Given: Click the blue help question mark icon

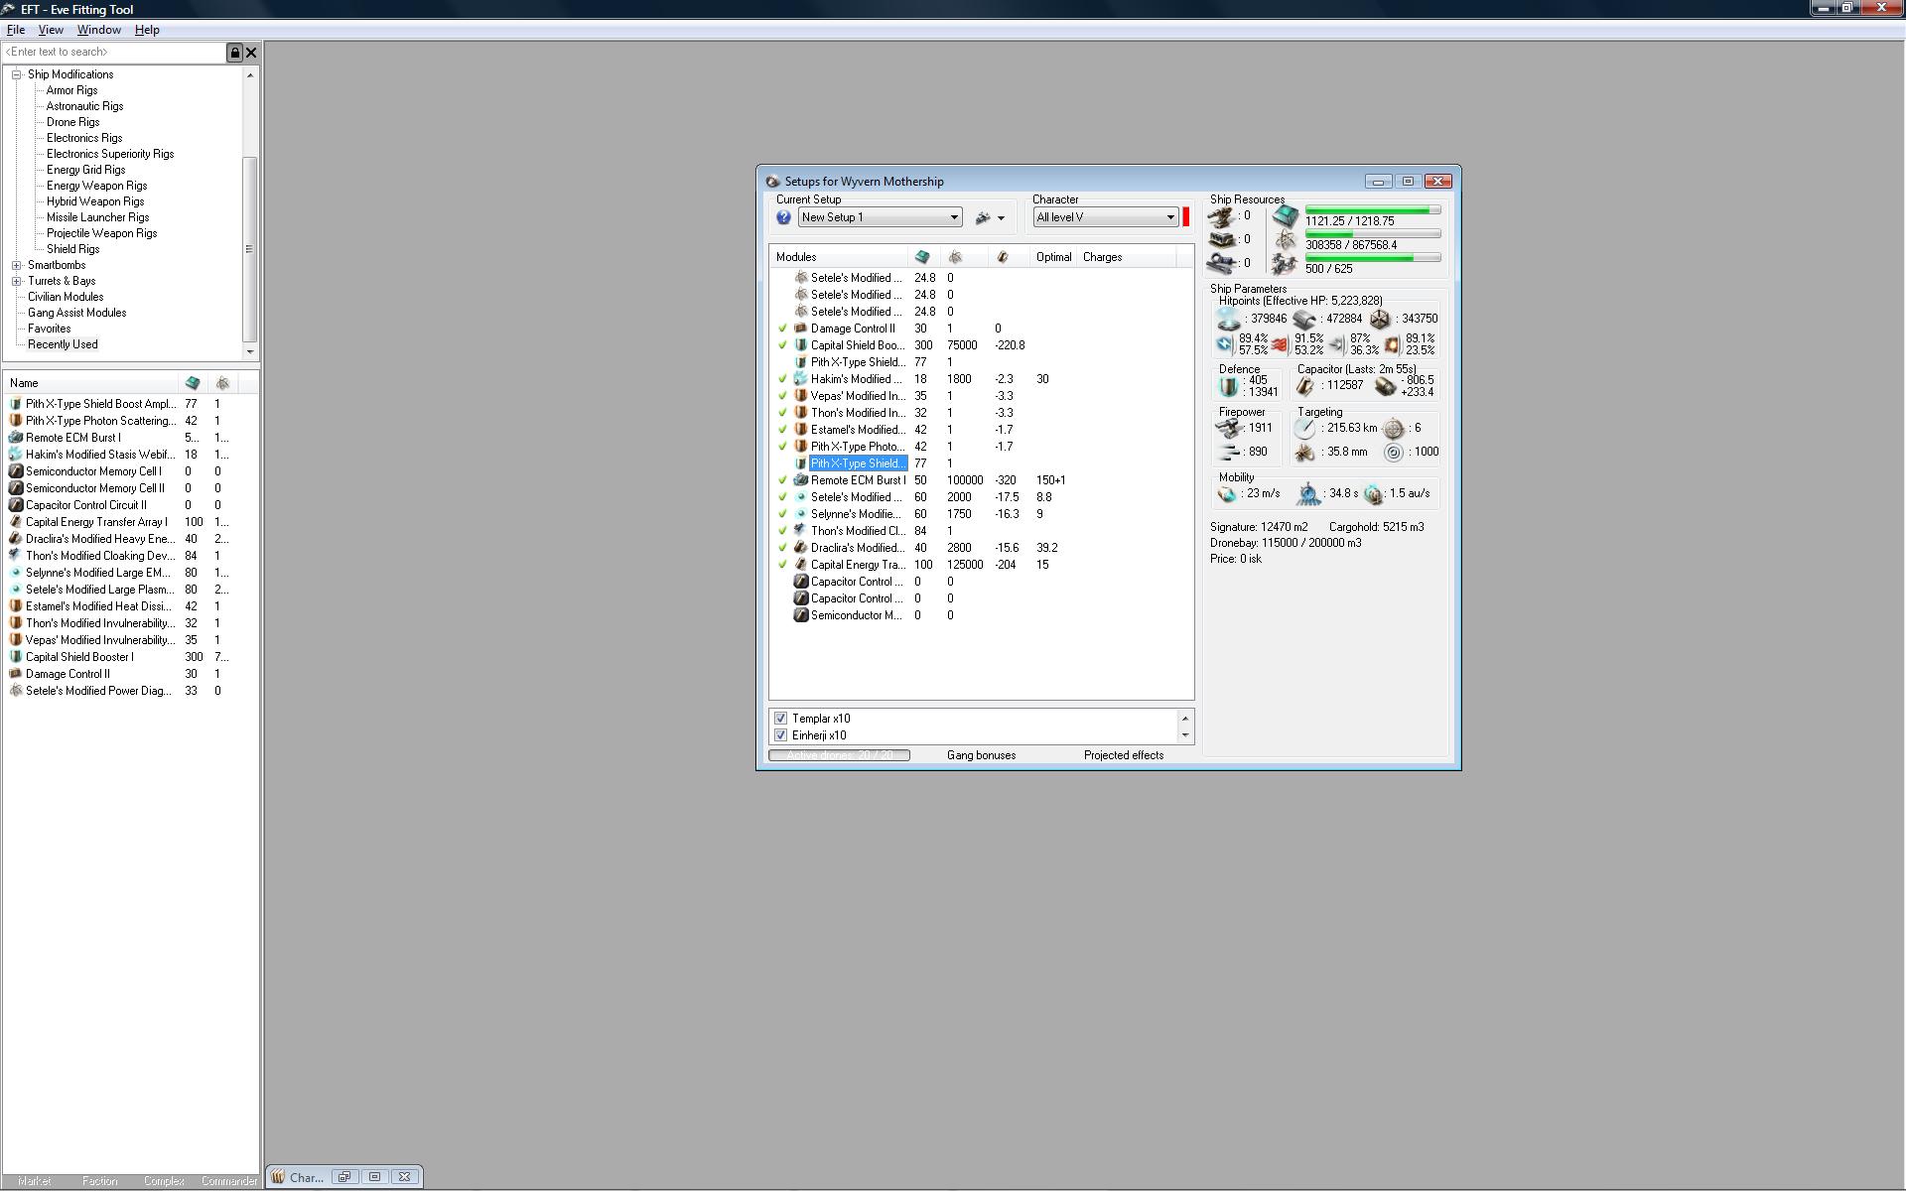Looking at the screenshot, I should [783, 217].
